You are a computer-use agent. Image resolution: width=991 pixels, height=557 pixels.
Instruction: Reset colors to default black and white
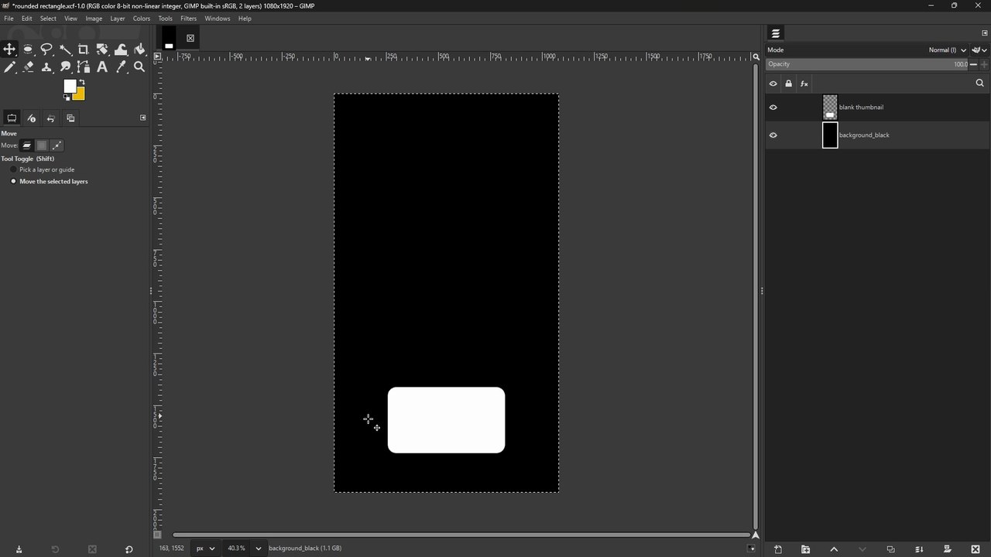click(66, 97)
